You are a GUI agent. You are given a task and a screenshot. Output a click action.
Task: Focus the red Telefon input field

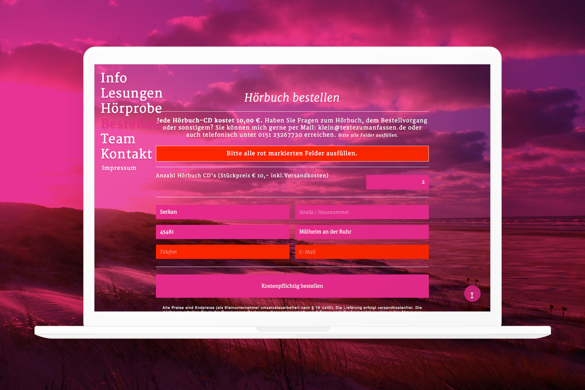(222, 252)
